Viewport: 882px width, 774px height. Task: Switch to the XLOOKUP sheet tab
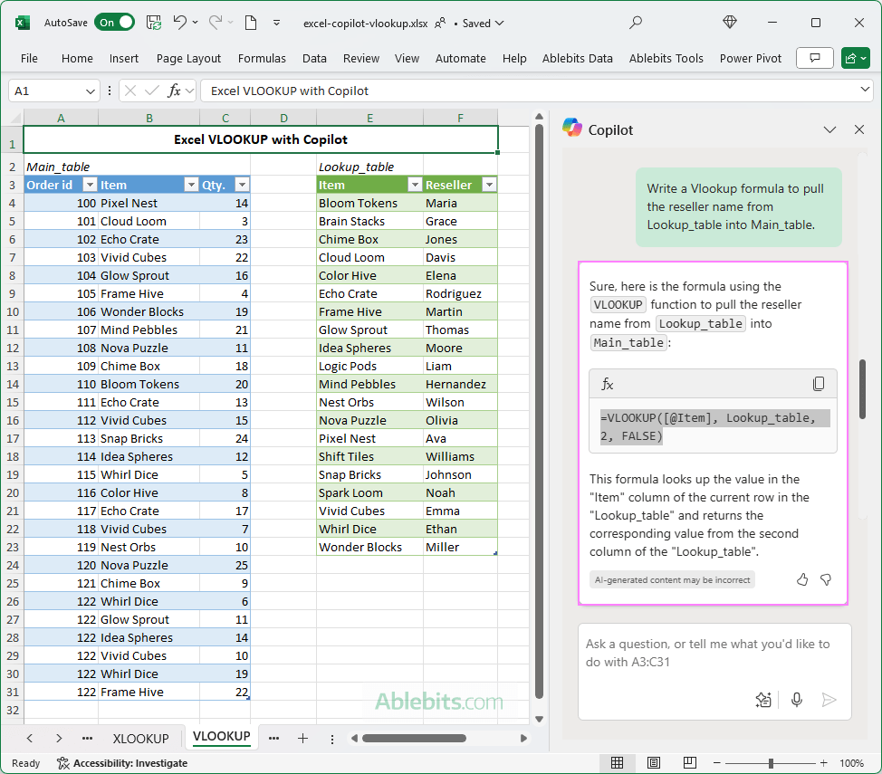click(x=140, y=739)
